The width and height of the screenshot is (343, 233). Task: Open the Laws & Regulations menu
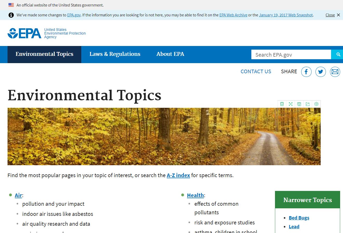[115, 54]
